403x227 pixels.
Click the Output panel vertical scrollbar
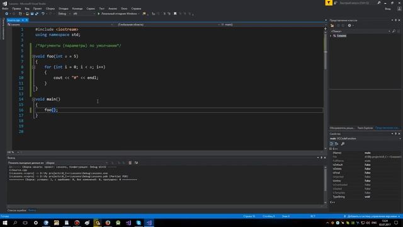(326, 184)
